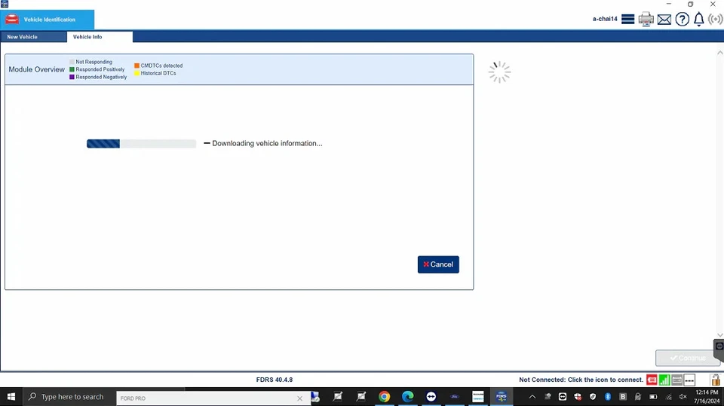Click the muted volume tray icon
Screen dimensions: 724x406
pos(683,397)
